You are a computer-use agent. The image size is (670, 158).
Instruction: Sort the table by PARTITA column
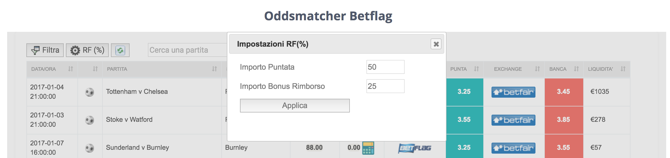pyautogui.click(x=214, y=69)
